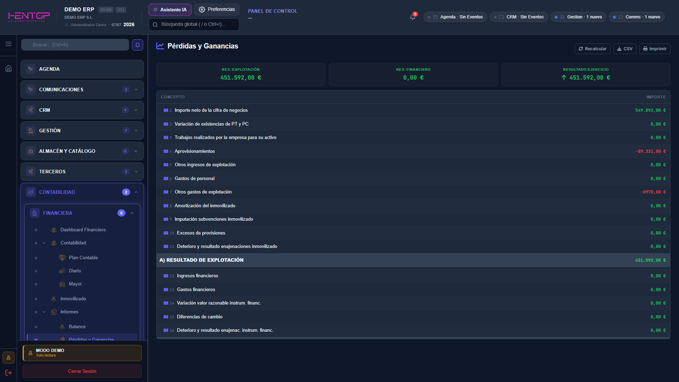
Task: Click the Terceros module icon
Action: tap(31, 172)
